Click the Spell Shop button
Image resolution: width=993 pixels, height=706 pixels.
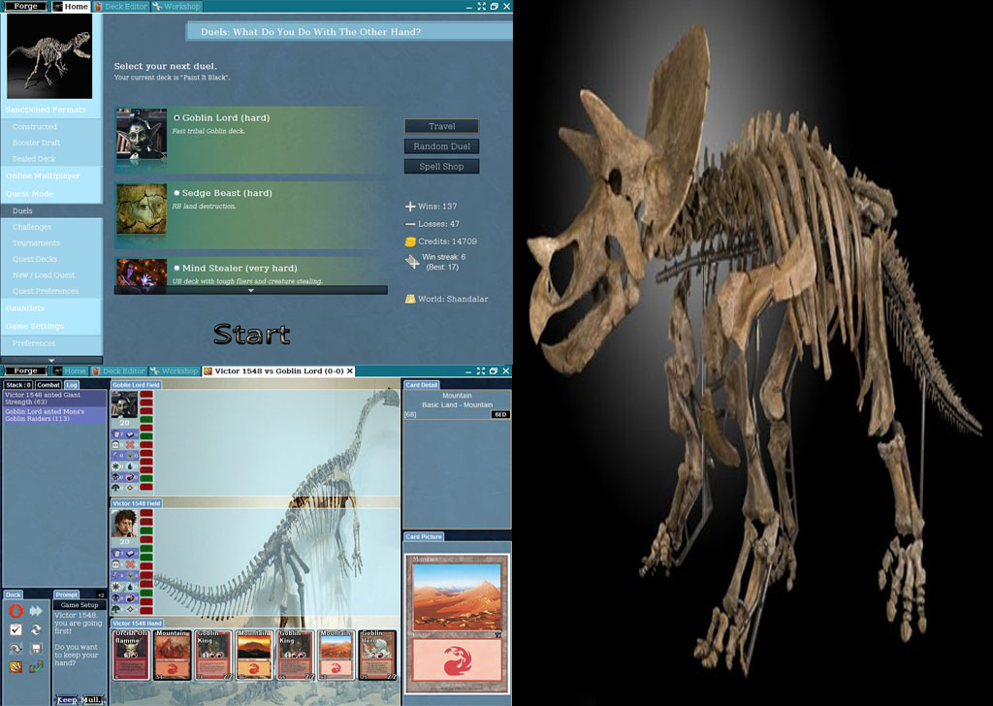click(x=441, y=167)
